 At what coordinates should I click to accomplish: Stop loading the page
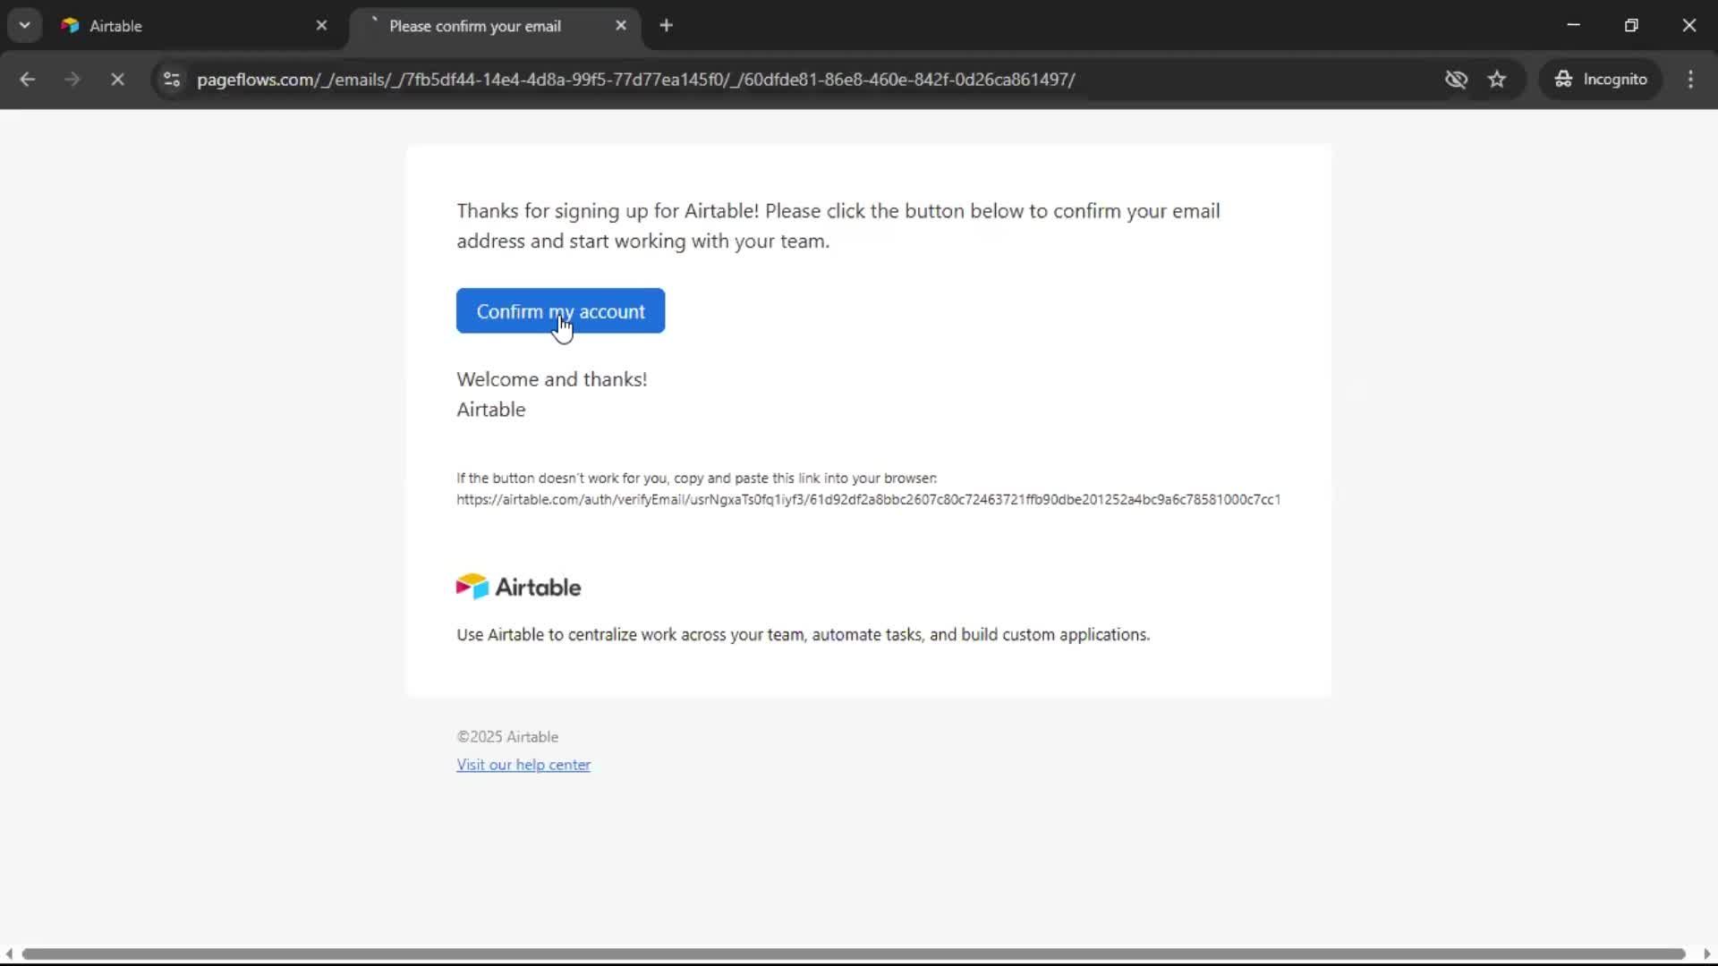click(117, 80)
